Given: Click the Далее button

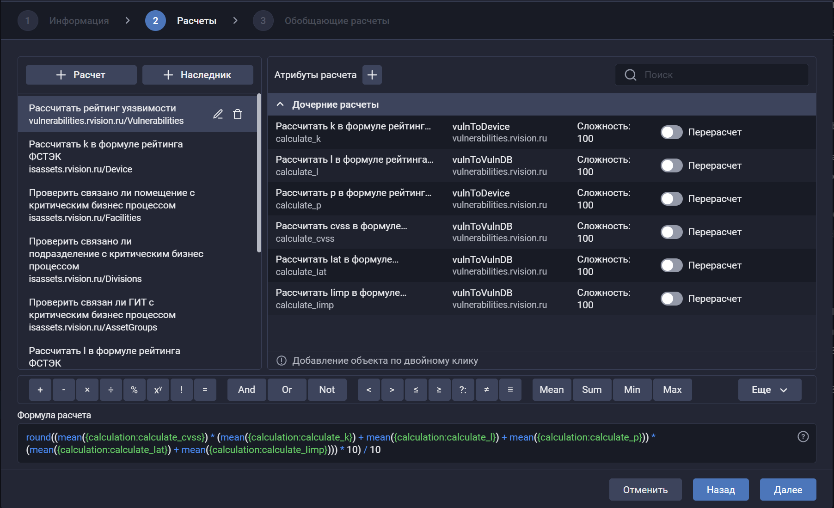Looking at the screenshot, I should pyautogui.click(x=788, y=490).
